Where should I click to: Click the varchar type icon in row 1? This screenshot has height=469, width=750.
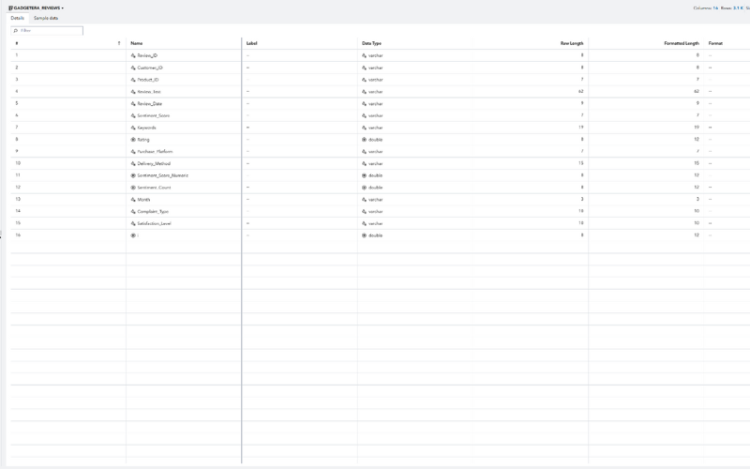click(364, 55)
